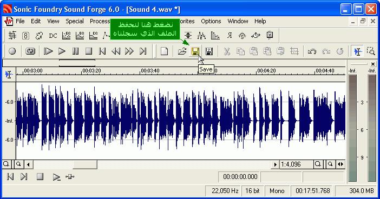Open the Auto Trim/Crop process icon
This screenshot has width=380, height=199.
click(12, 36)
